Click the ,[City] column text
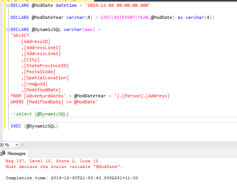This screenshot has height=192, width=237. [x=30, y=60]
